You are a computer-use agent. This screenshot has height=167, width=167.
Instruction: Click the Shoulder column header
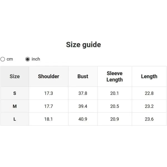pos(48,76)
